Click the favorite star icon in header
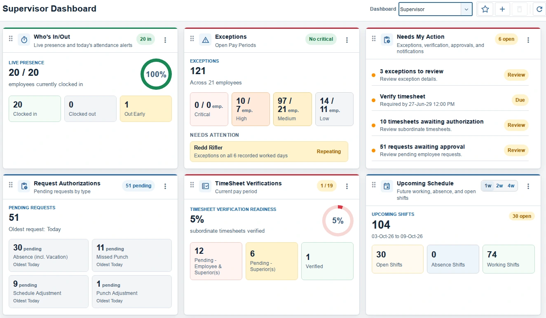The image size is (546, 318). tap(485, 9)
